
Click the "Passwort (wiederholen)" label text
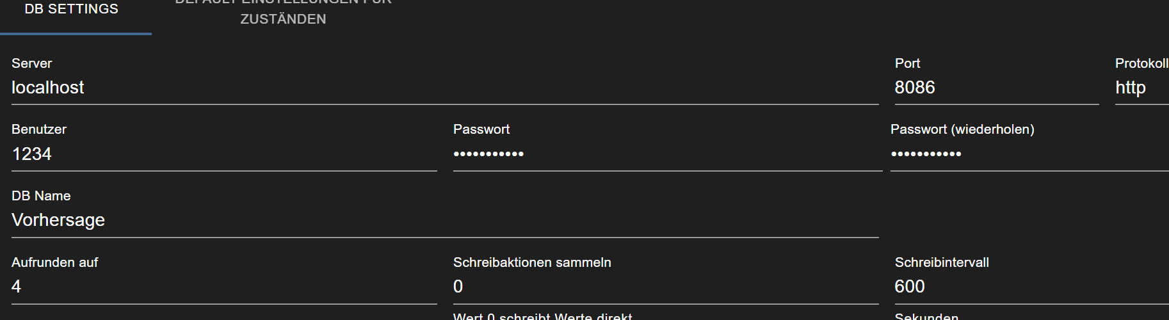962,129
